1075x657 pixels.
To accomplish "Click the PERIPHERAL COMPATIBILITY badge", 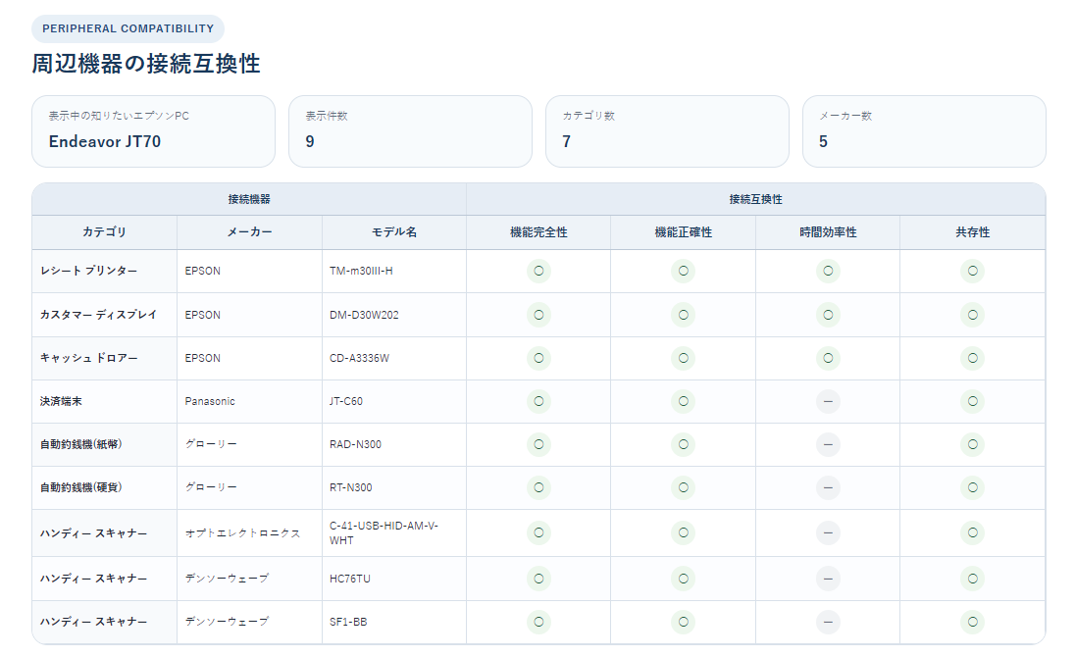I will pos(128,28).
